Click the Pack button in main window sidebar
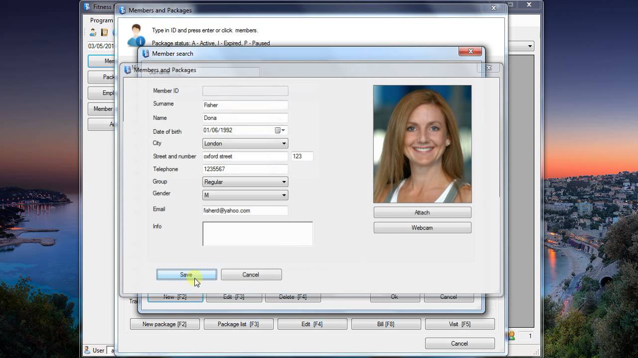Screen dimensions: 638x358 pyautogui.click(x=102, y=77)
